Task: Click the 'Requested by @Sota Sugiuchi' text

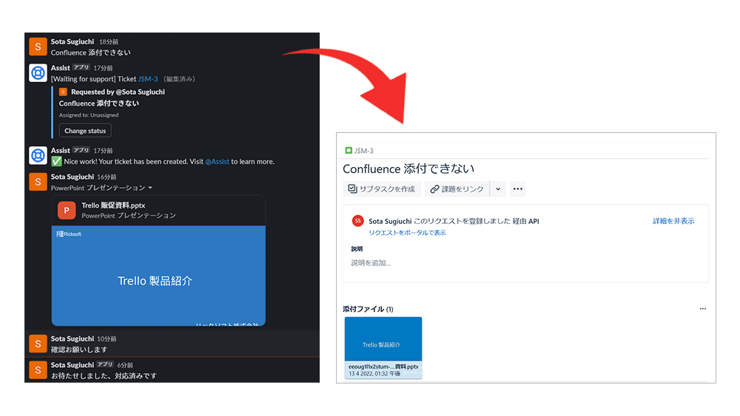Action: [x=118, y=92]
